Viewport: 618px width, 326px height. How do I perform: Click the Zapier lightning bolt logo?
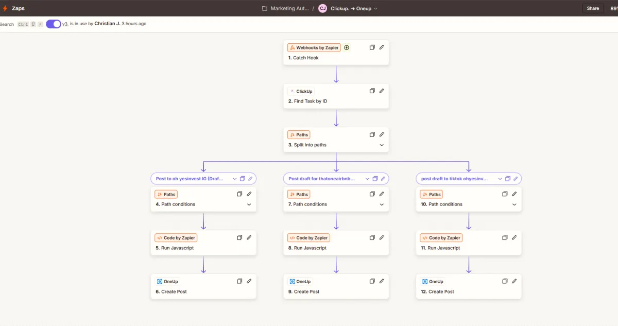[x=5, y=8]
